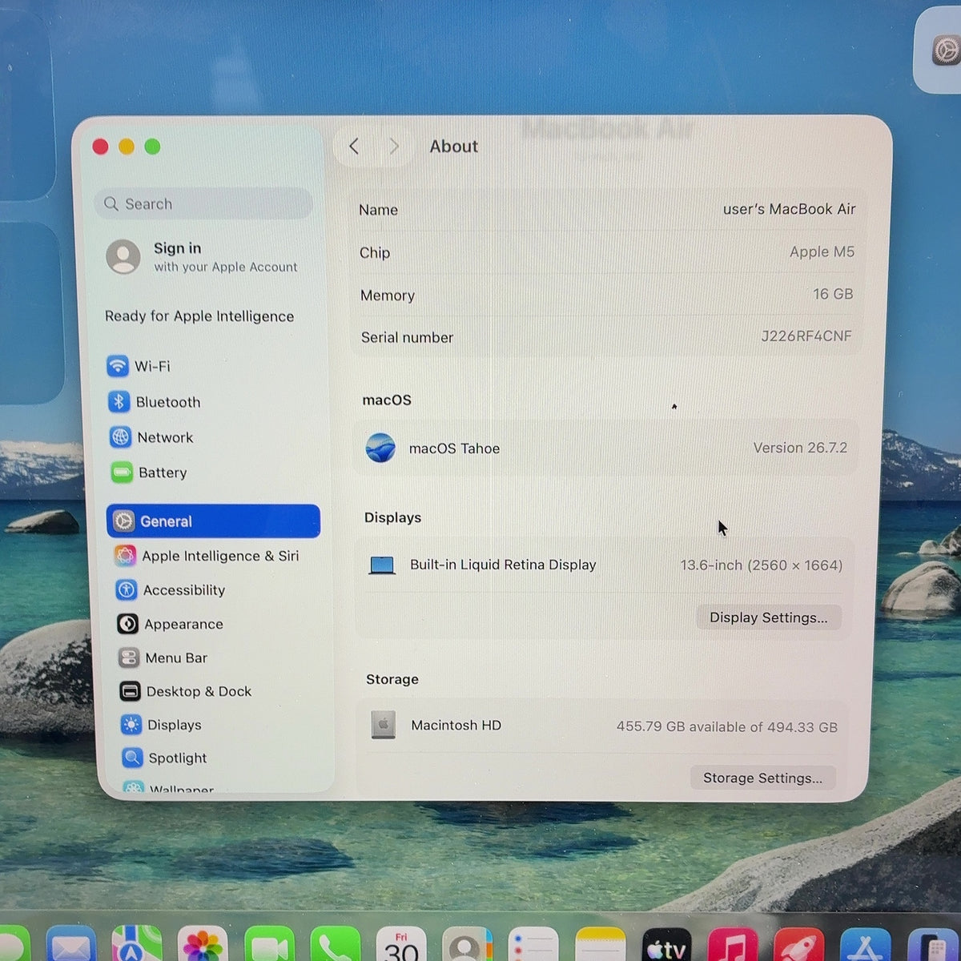Image resolution: width=961 pixels, height=961 pixels.
Task: Open Spotlight settings in the sidebar
Action: (x=164, y=758)
